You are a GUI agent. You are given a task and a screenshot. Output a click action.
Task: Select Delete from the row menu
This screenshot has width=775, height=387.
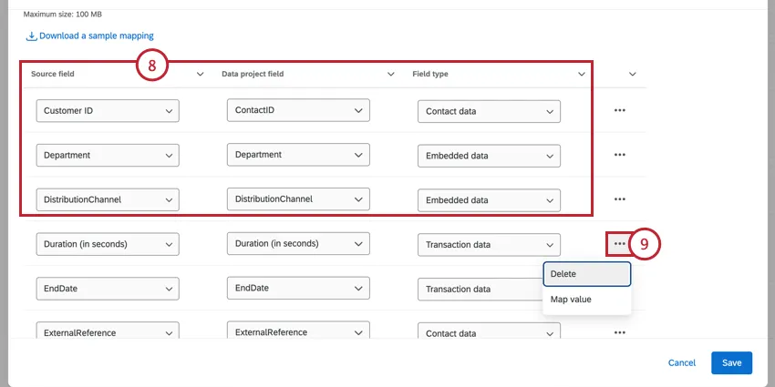tap(586, 274)
